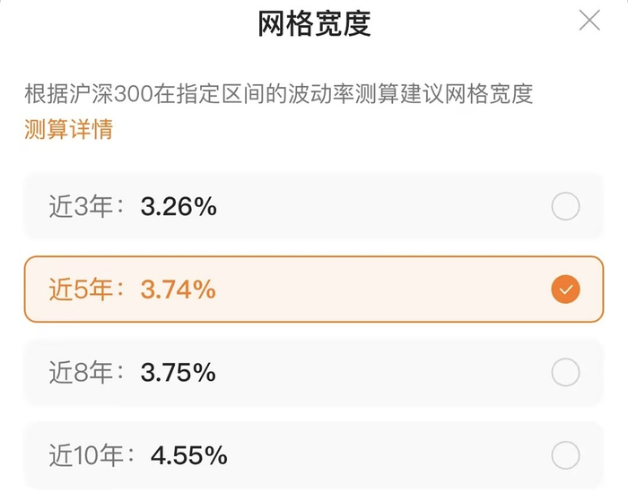The height and width of the screenshot is (501, 628).
Task: Click the 4.55% grid width value
Action: click(x=188, y=455)
